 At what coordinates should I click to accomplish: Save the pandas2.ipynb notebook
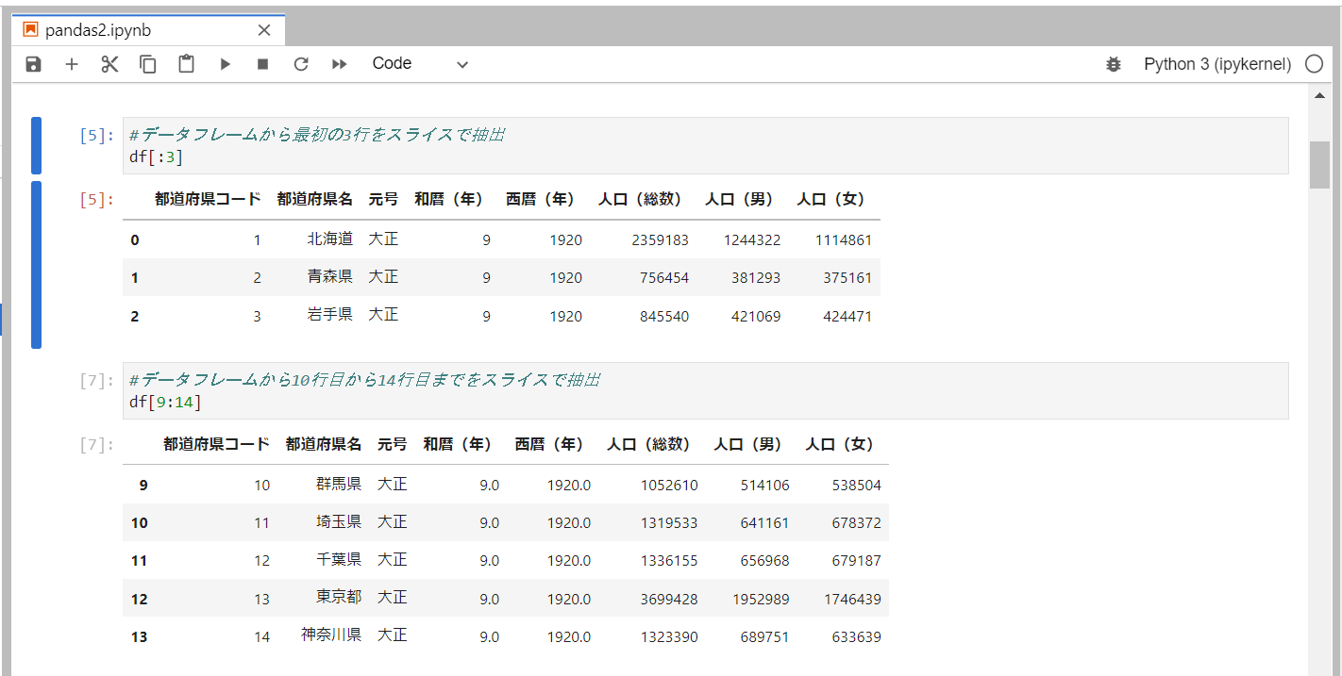click(33, 63)
